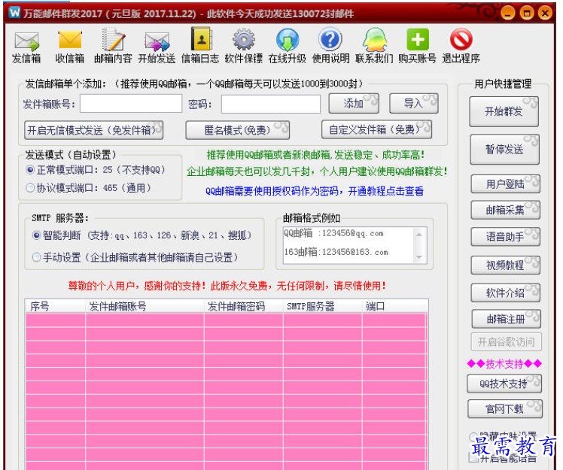The height and width of the screenshot is (470, 563).
Task: Click the 开始发送 toolbar icon
Action: coord(157,41)
